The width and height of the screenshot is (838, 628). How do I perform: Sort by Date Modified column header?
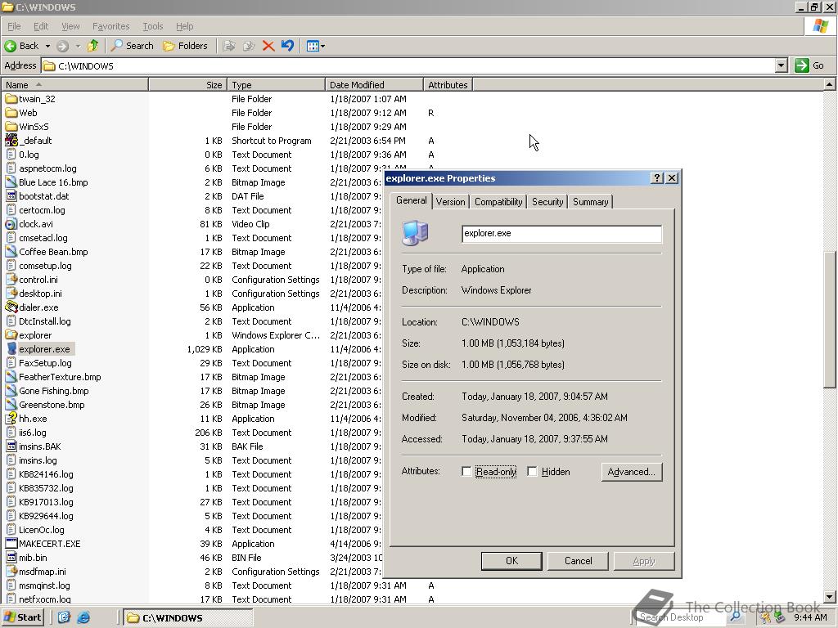(374, 85)
